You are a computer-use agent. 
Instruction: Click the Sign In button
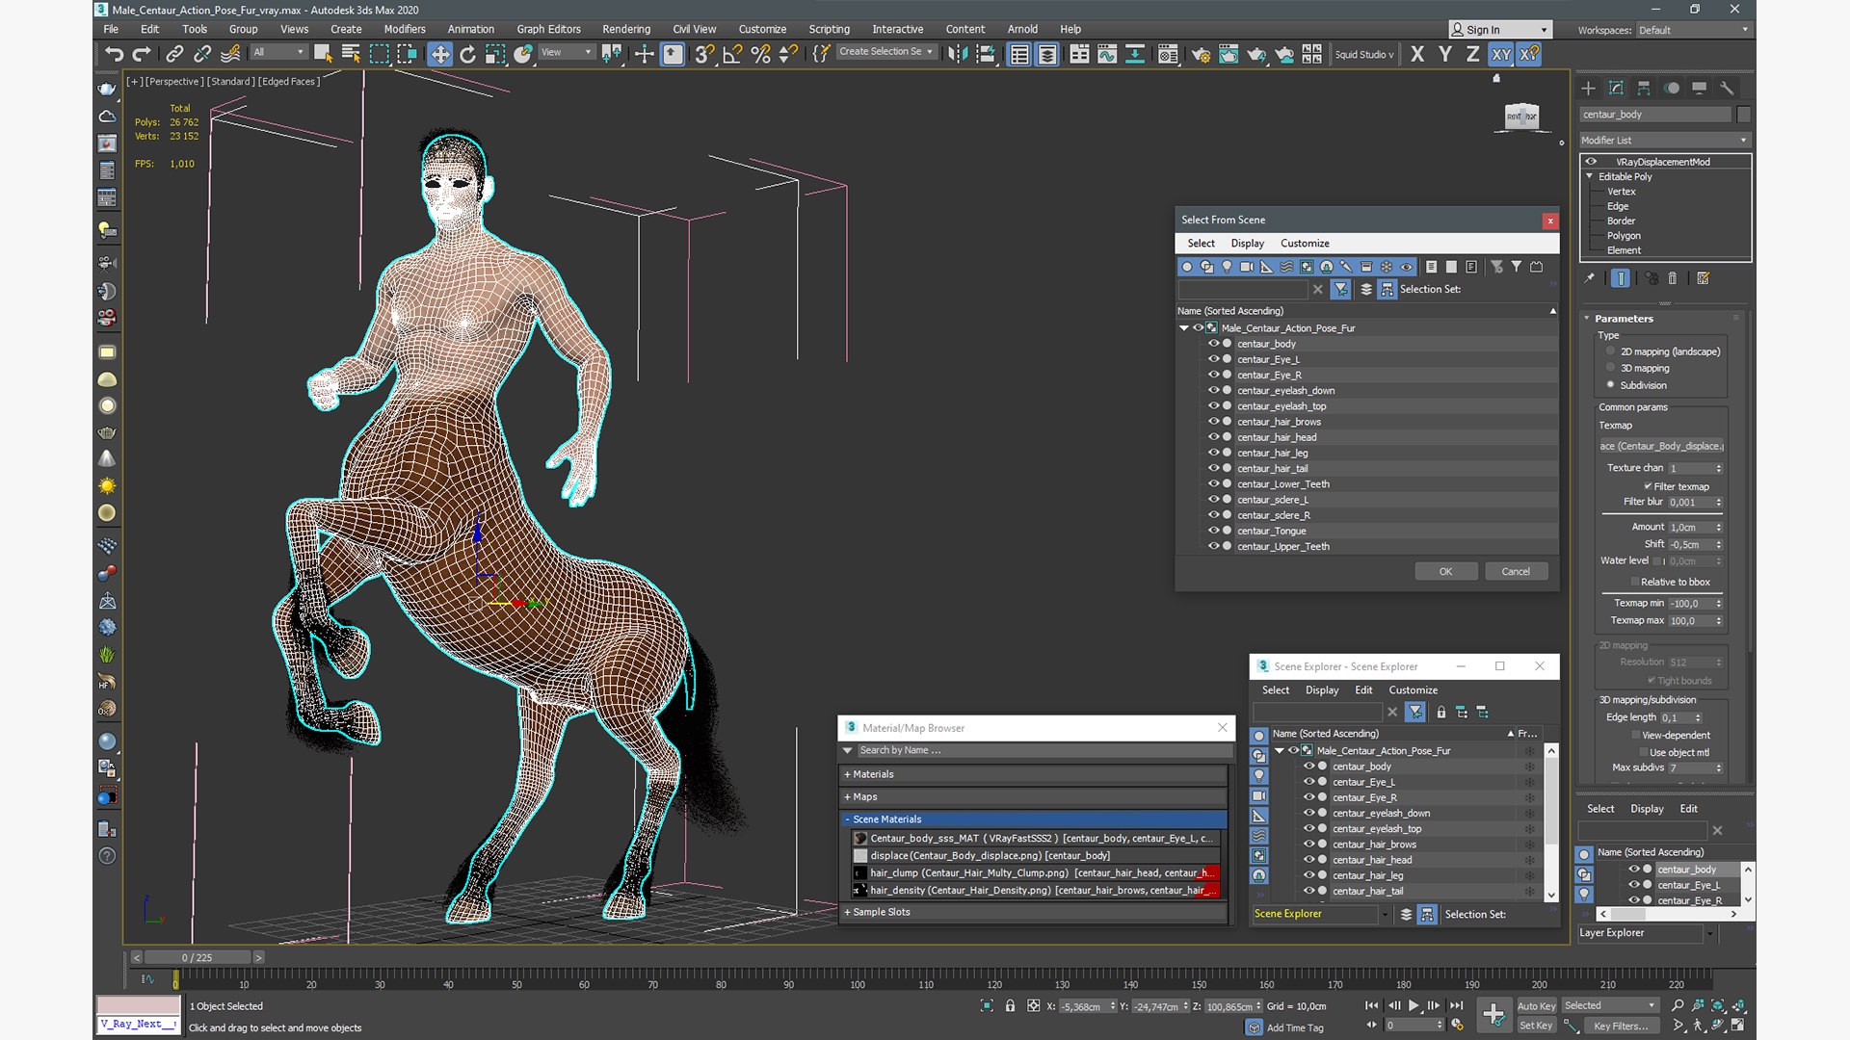pos(1500,30)
